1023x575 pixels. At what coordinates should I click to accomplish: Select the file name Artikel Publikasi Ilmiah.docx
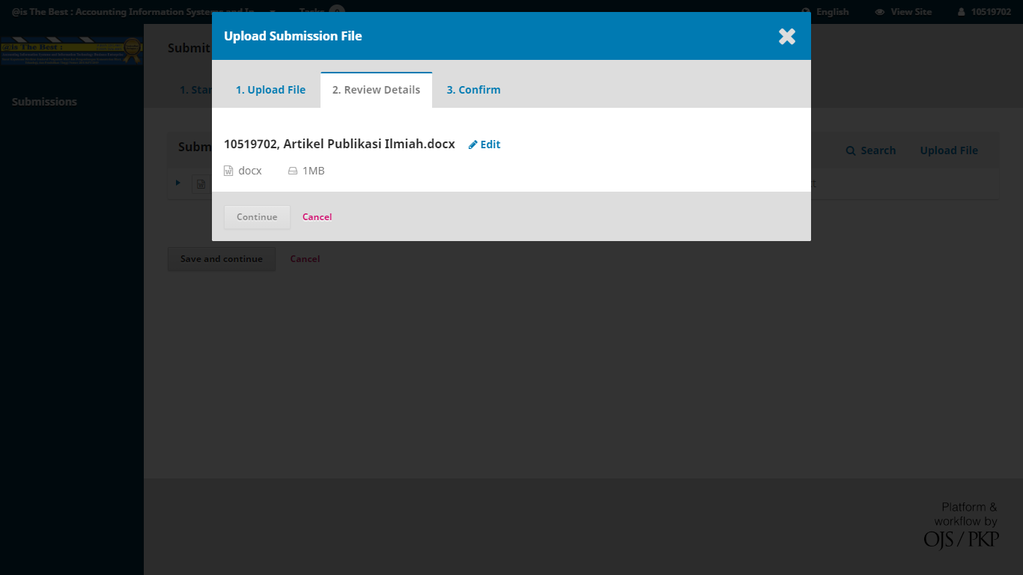tap(339, 144)
